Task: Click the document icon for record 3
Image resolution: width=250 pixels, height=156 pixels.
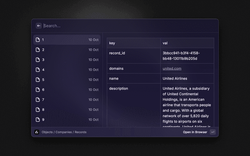Action: click(x=38, y=60)
